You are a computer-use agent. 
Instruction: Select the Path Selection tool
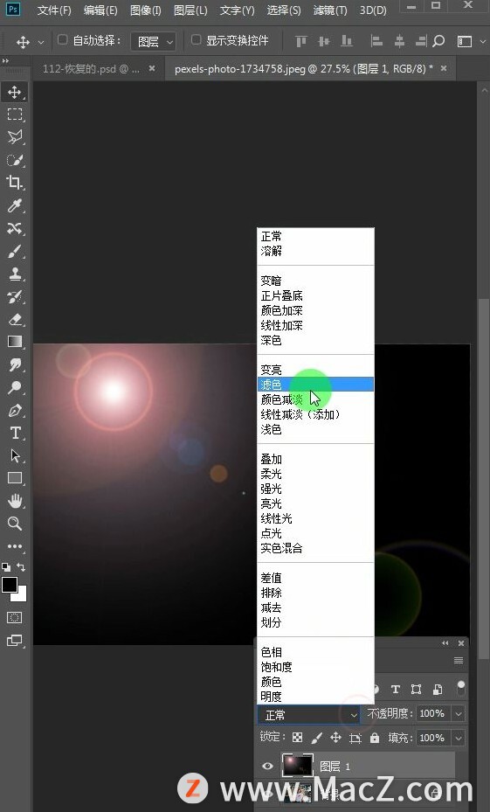pos(15,455)
